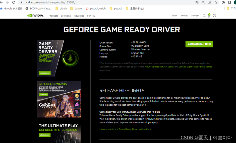Click the Call of Duty Black Ops subheading

point(130,112)
